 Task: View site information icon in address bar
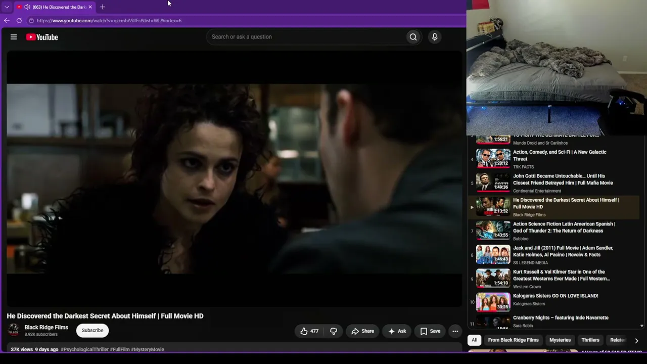point(31,21)
